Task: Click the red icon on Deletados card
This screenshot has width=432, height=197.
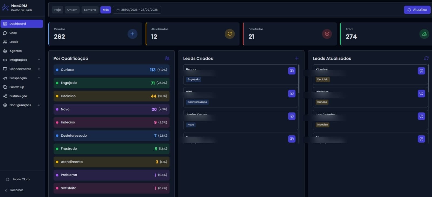Action: 327,34
